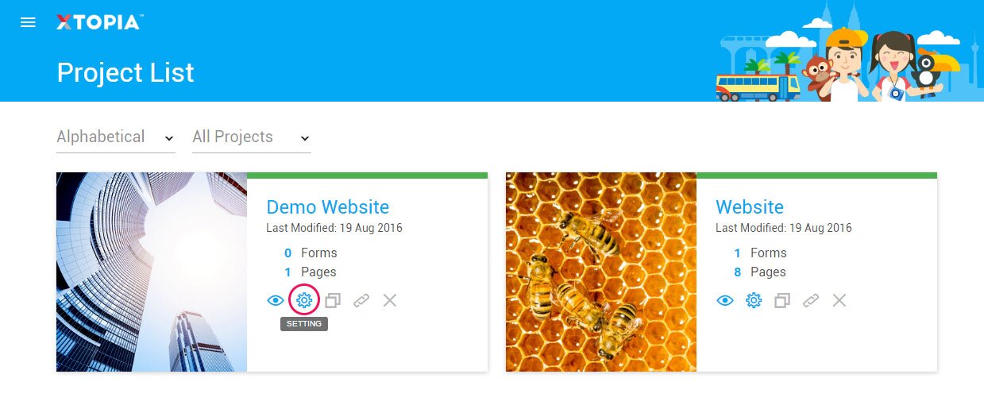Click the XTOPIA logo

(x=98, y=22)
